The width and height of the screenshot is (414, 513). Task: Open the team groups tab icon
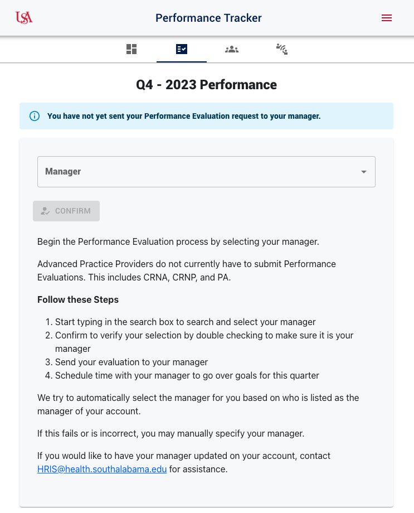coord(232,49)
